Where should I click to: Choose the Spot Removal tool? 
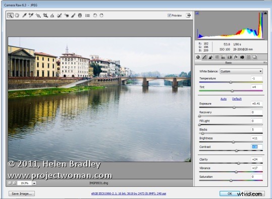(x=60, y=16)
